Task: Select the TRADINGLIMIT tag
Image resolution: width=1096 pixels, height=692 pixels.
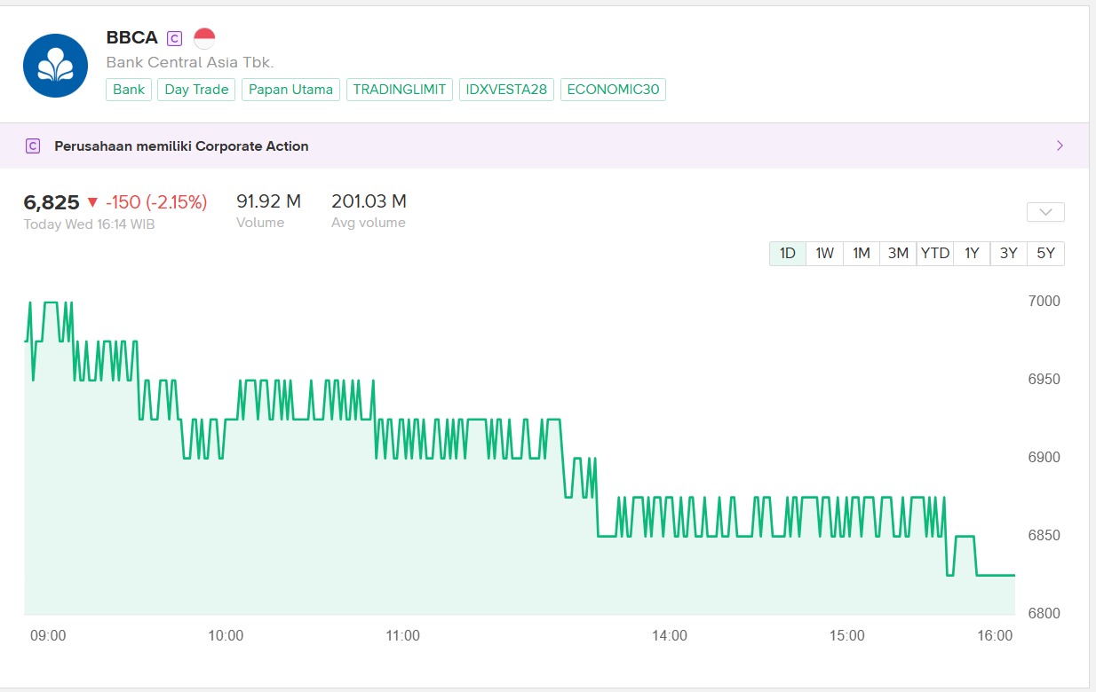Action: coord(400,90)
